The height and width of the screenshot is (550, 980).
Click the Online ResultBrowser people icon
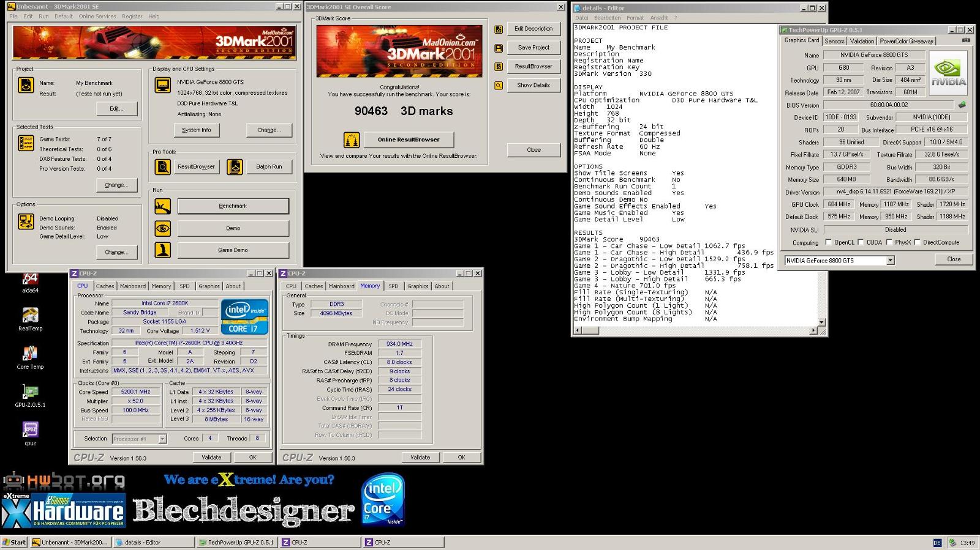352,140
